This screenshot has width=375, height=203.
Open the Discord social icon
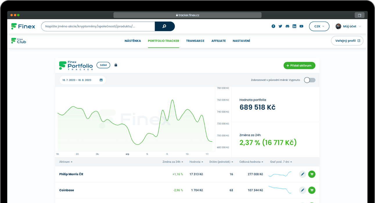(287, 26)
